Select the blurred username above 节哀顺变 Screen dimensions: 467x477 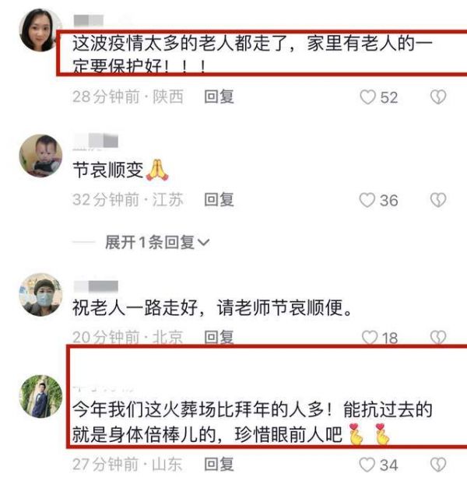pos(96,142)
